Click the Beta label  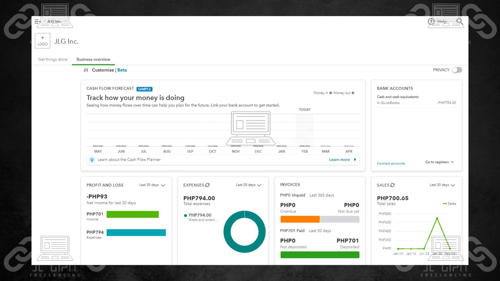coord(122,70)
